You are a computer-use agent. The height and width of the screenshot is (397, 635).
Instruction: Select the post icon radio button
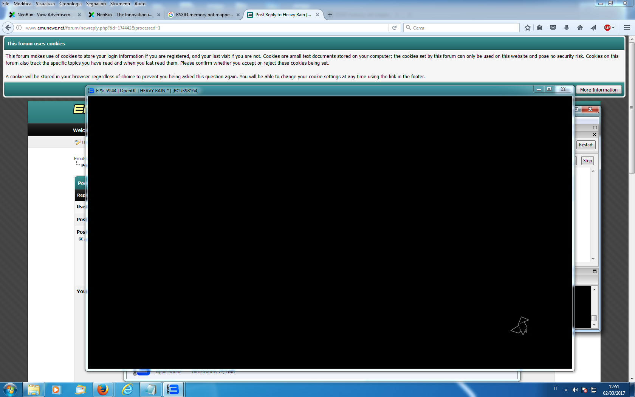81,239
